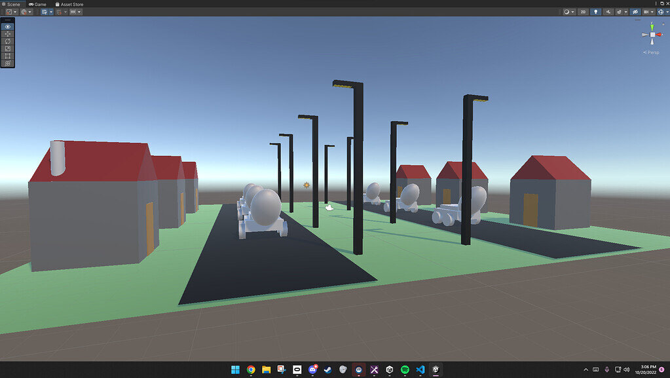Select the Rotate tool

pyautogui.click(x=7, y=41)
